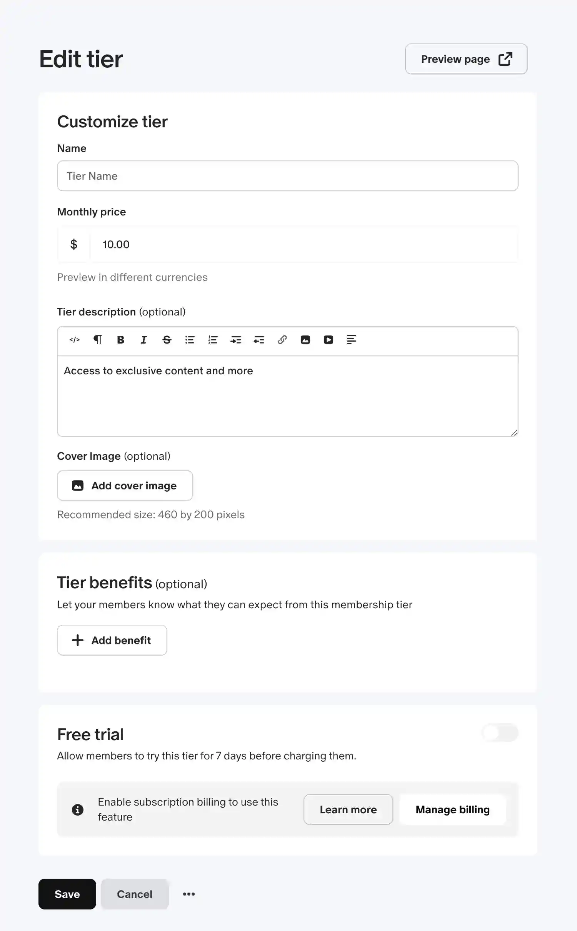Cancel editing this tier
This screenshot has width=577, height=931.
[x=134, y=894]
